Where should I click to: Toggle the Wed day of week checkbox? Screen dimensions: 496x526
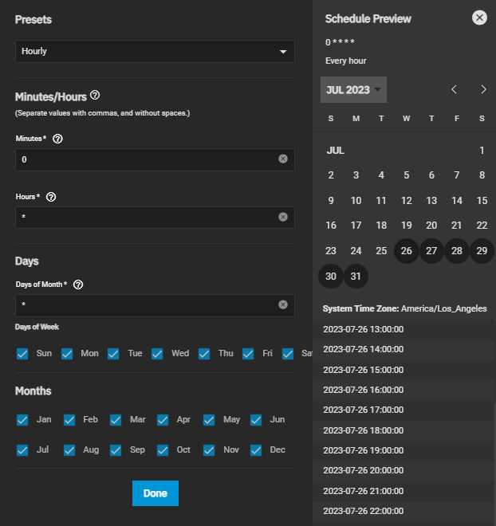(x=157, y=353)
